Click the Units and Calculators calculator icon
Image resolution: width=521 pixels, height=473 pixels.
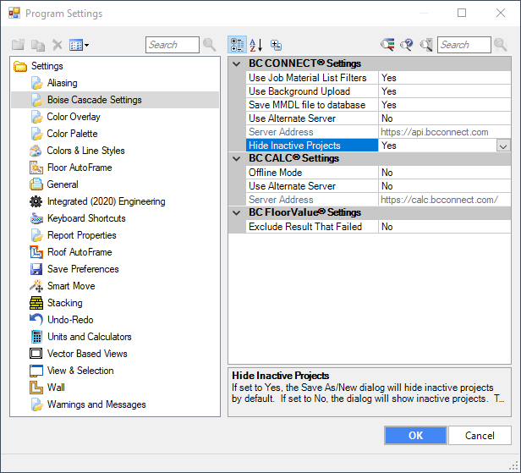(x=36, y=337)
